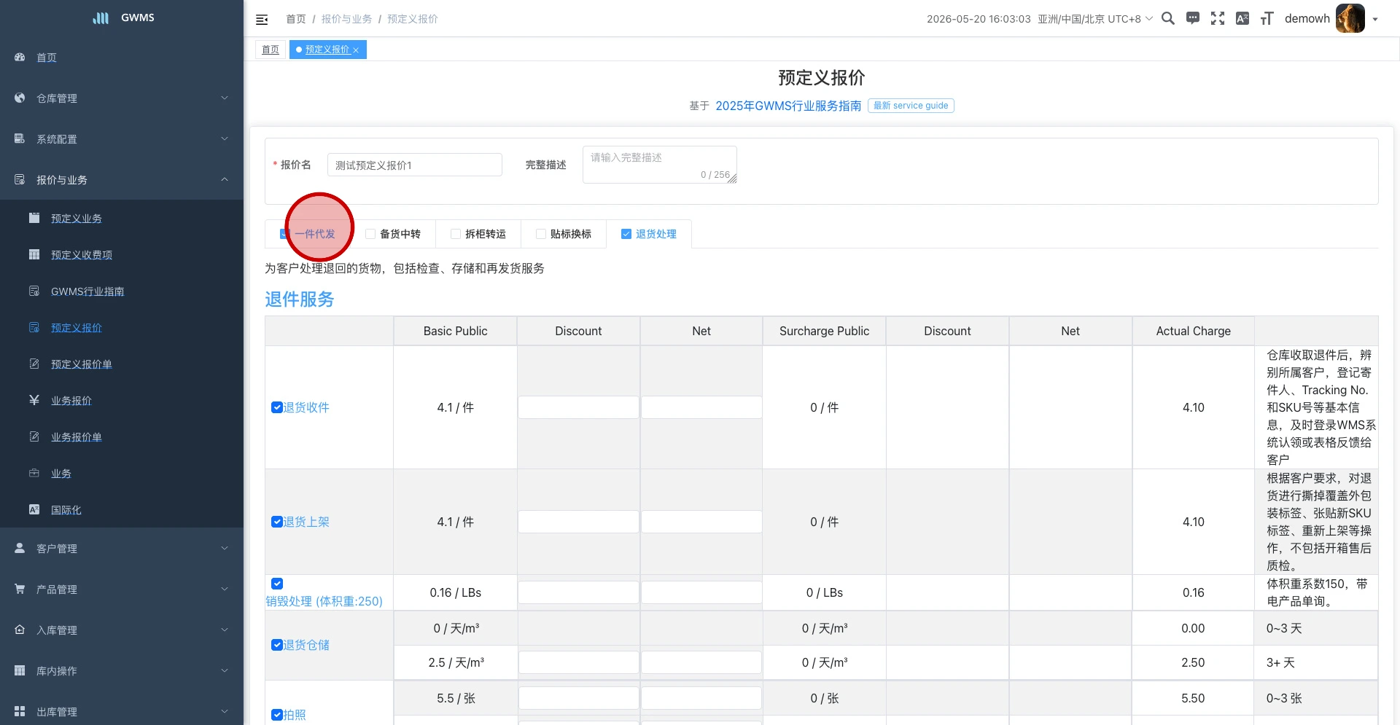Toggle 贴标换标 checkbox
The width and height of the screenshot is (1400, 725).
click(x=541, y=234)
